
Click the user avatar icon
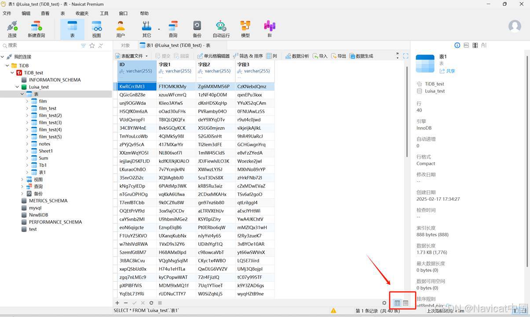point(515,26)
